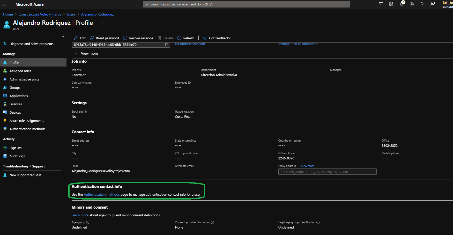Click Manage B2B collaboration link
Screen dimensions: 453x235
coord(298,44)
